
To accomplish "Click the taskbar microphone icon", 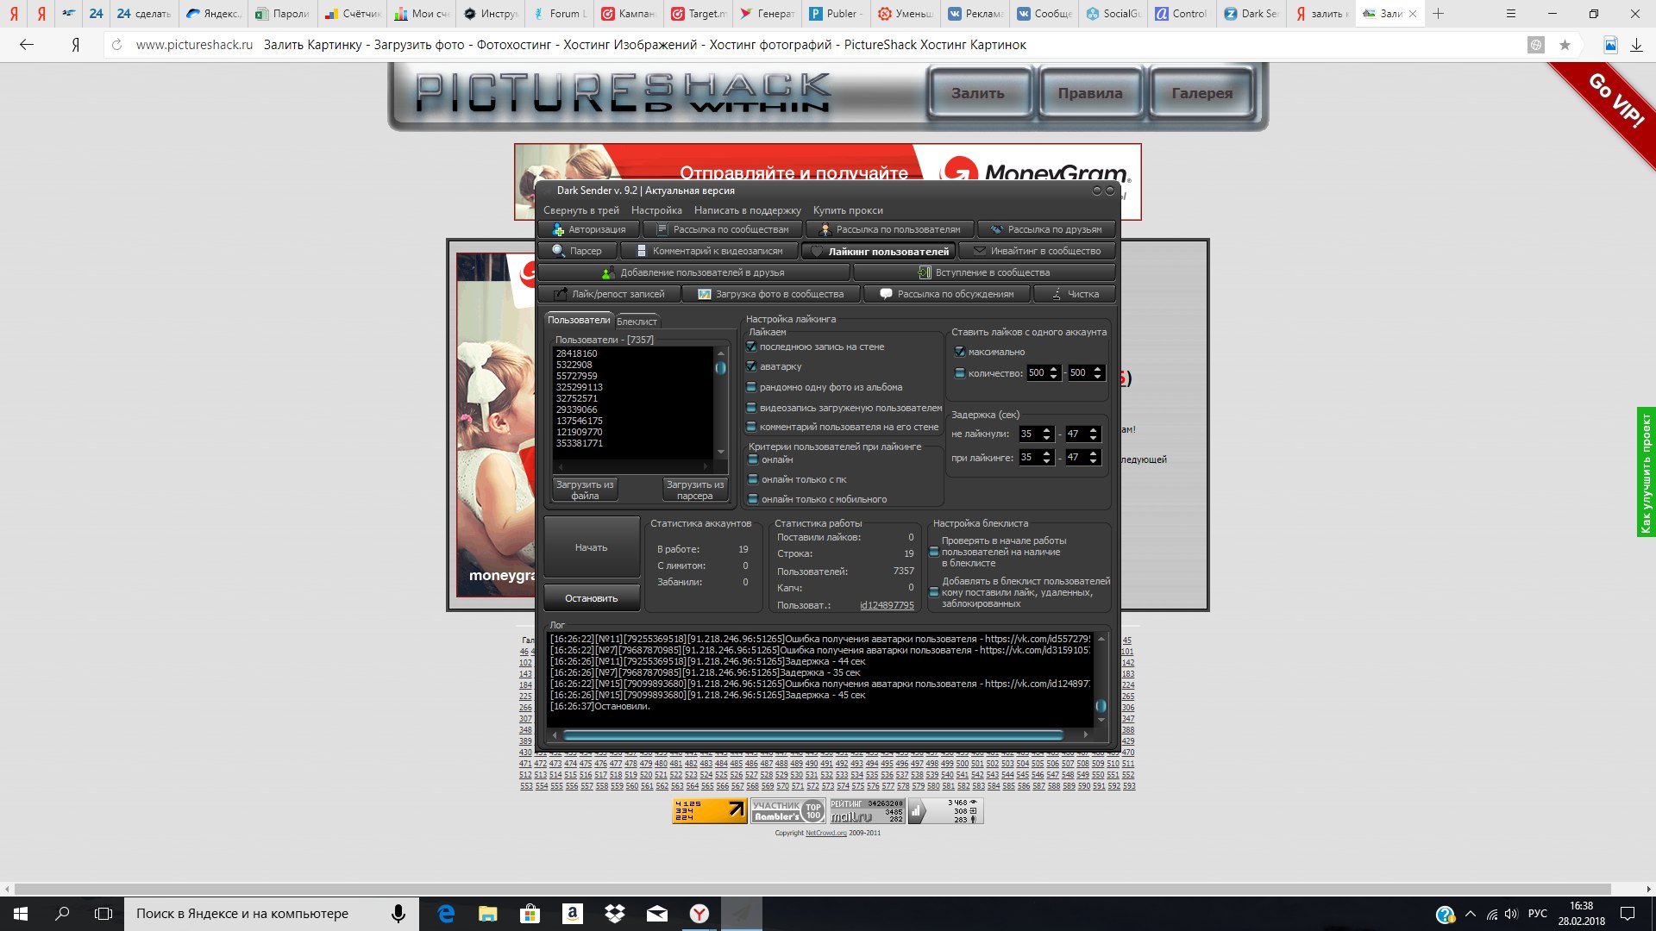I will coord(398,914).
